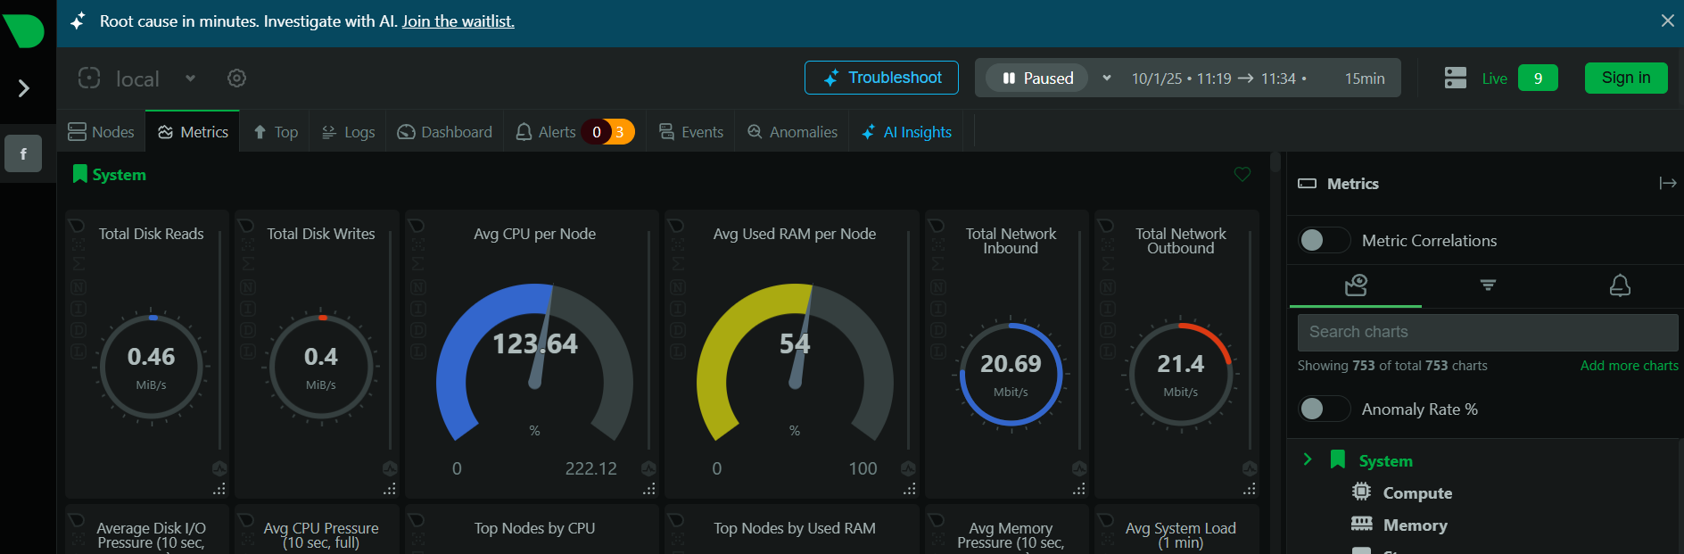This screenshot has height=554, width=1684.
Task: Collapse the Metrics side panel
Action: [1667, 183]
